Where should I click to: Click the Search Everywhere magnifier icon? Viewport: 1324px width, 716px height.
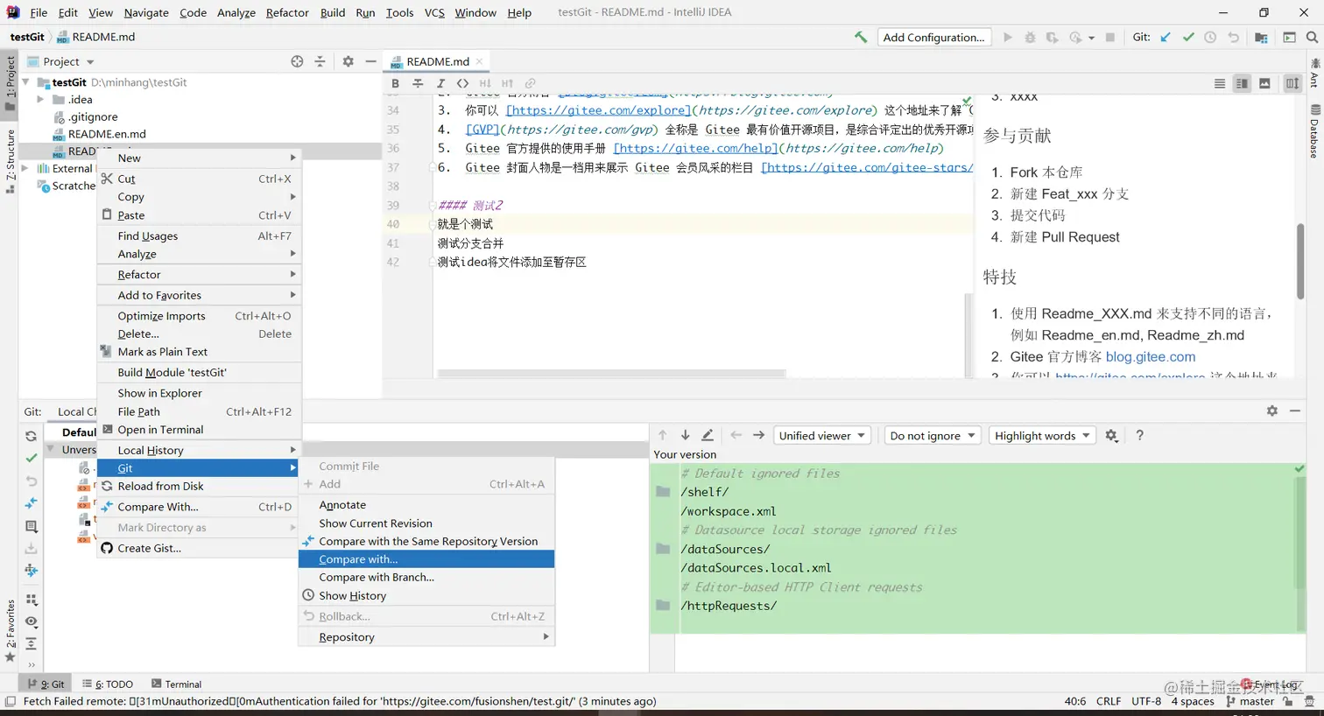1312,37
